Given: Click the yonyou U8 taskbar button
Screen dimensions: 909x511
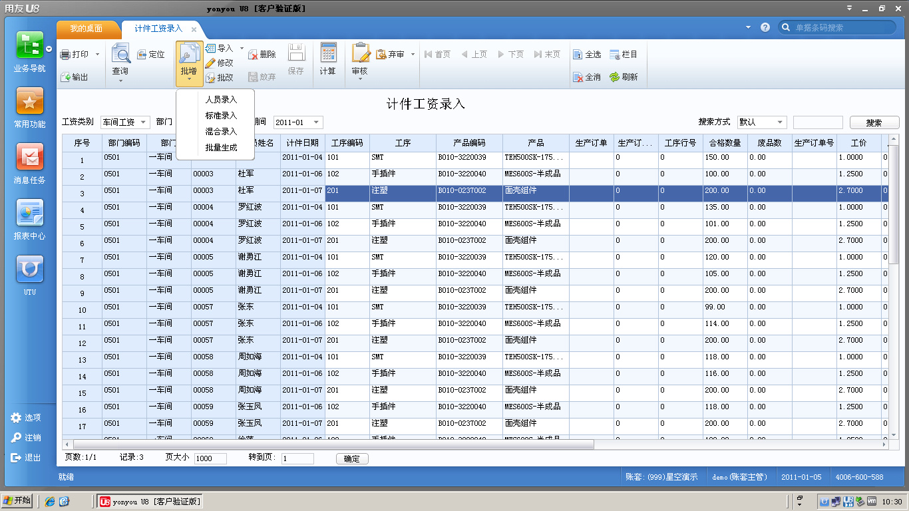Looking at the screenshot, I should [x=150, y=502].
